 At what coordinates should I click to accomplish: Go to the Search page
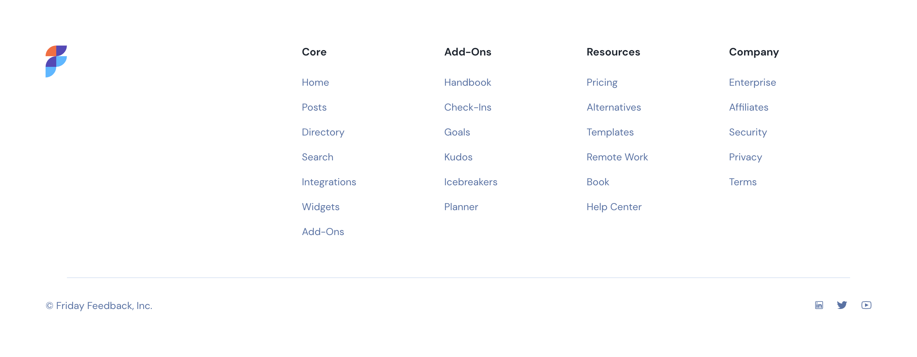click(x=318, y=157)
